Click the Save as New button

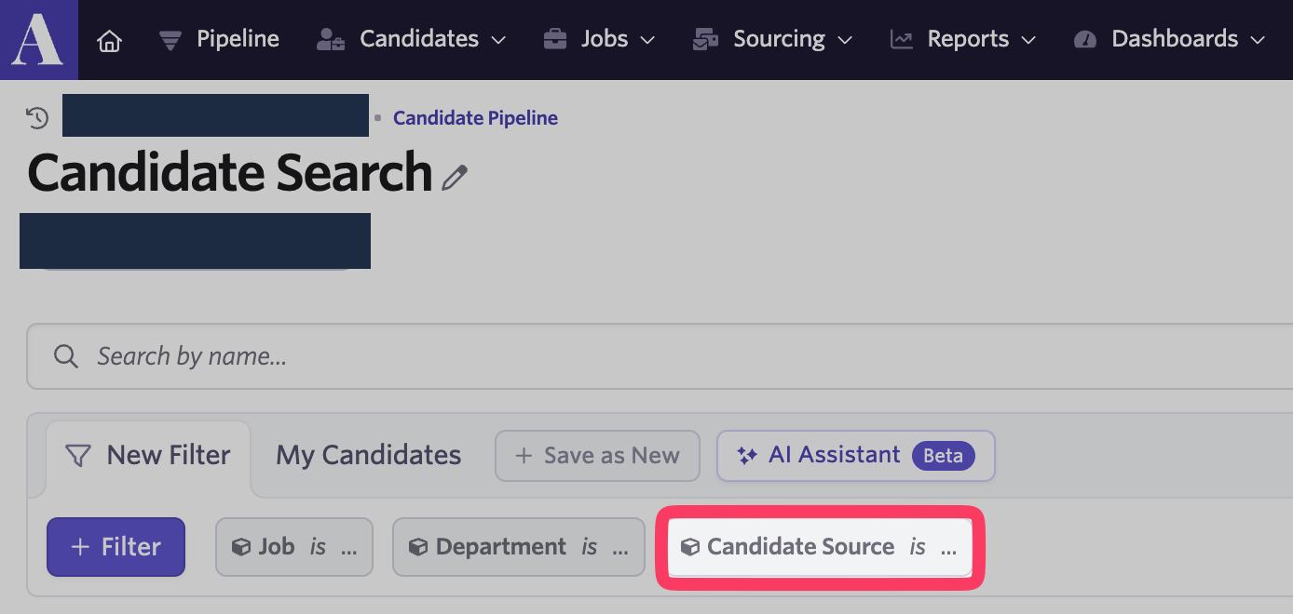click(x=597, y=456)
